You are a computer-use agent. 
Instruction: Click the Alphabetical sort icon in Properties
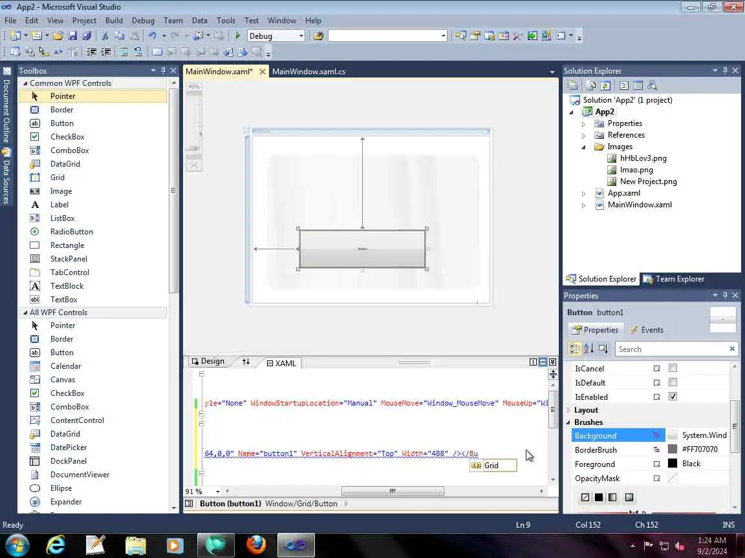point(588,349)
